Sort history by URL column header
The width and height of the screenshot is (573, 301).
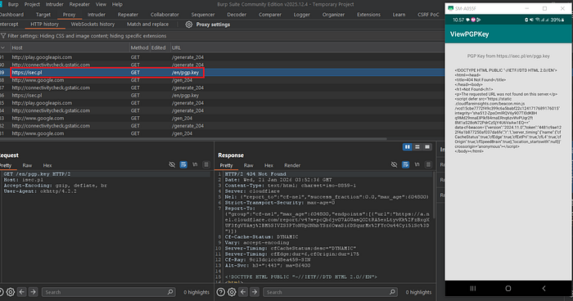[307, 47]
